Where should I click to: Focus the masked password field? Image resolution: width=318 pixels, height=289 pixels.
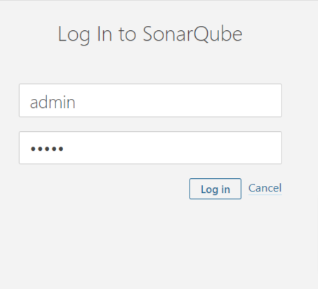[150, 148]
